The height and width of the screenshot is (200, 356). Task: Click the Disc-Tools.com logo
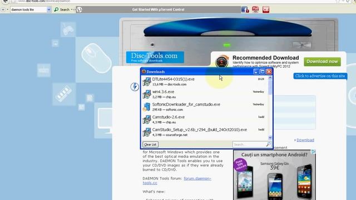tap(155, 57)
